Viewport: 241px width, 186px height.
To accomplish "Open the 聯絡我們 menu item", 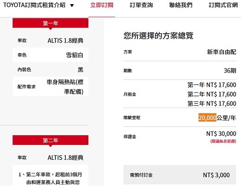I will coord(181,5).
